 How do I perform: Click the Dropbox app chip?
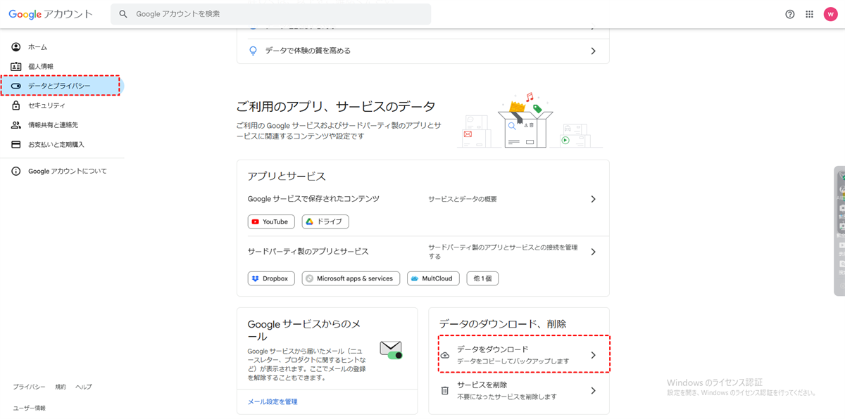(x=271, y=278)
